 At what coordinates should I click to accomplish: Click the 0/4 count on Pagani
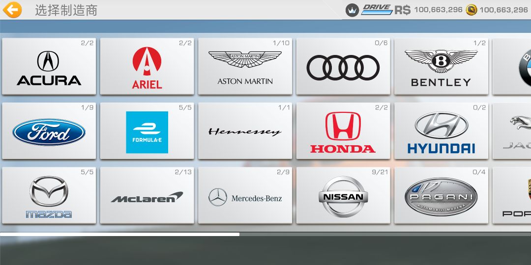479,172
